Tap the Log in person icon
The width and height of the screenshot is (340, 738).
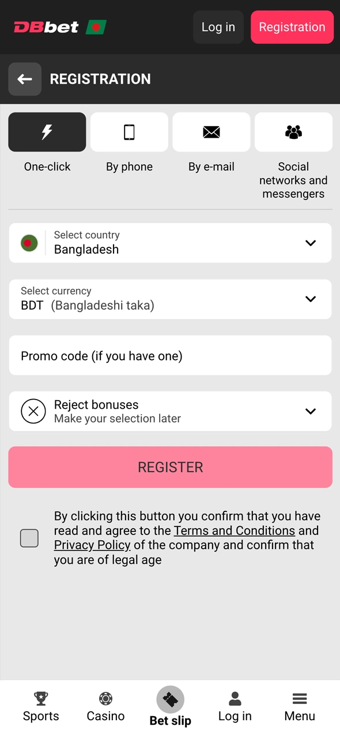click(x=235, y=698)
